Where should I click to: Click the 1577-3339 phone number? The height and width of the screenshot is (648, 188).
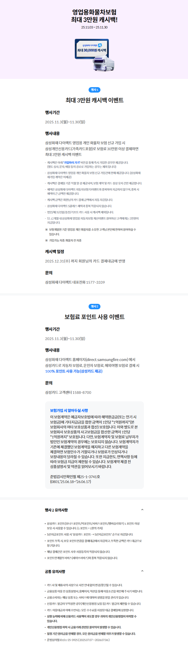pyautogui.click(x=95, y=282)
